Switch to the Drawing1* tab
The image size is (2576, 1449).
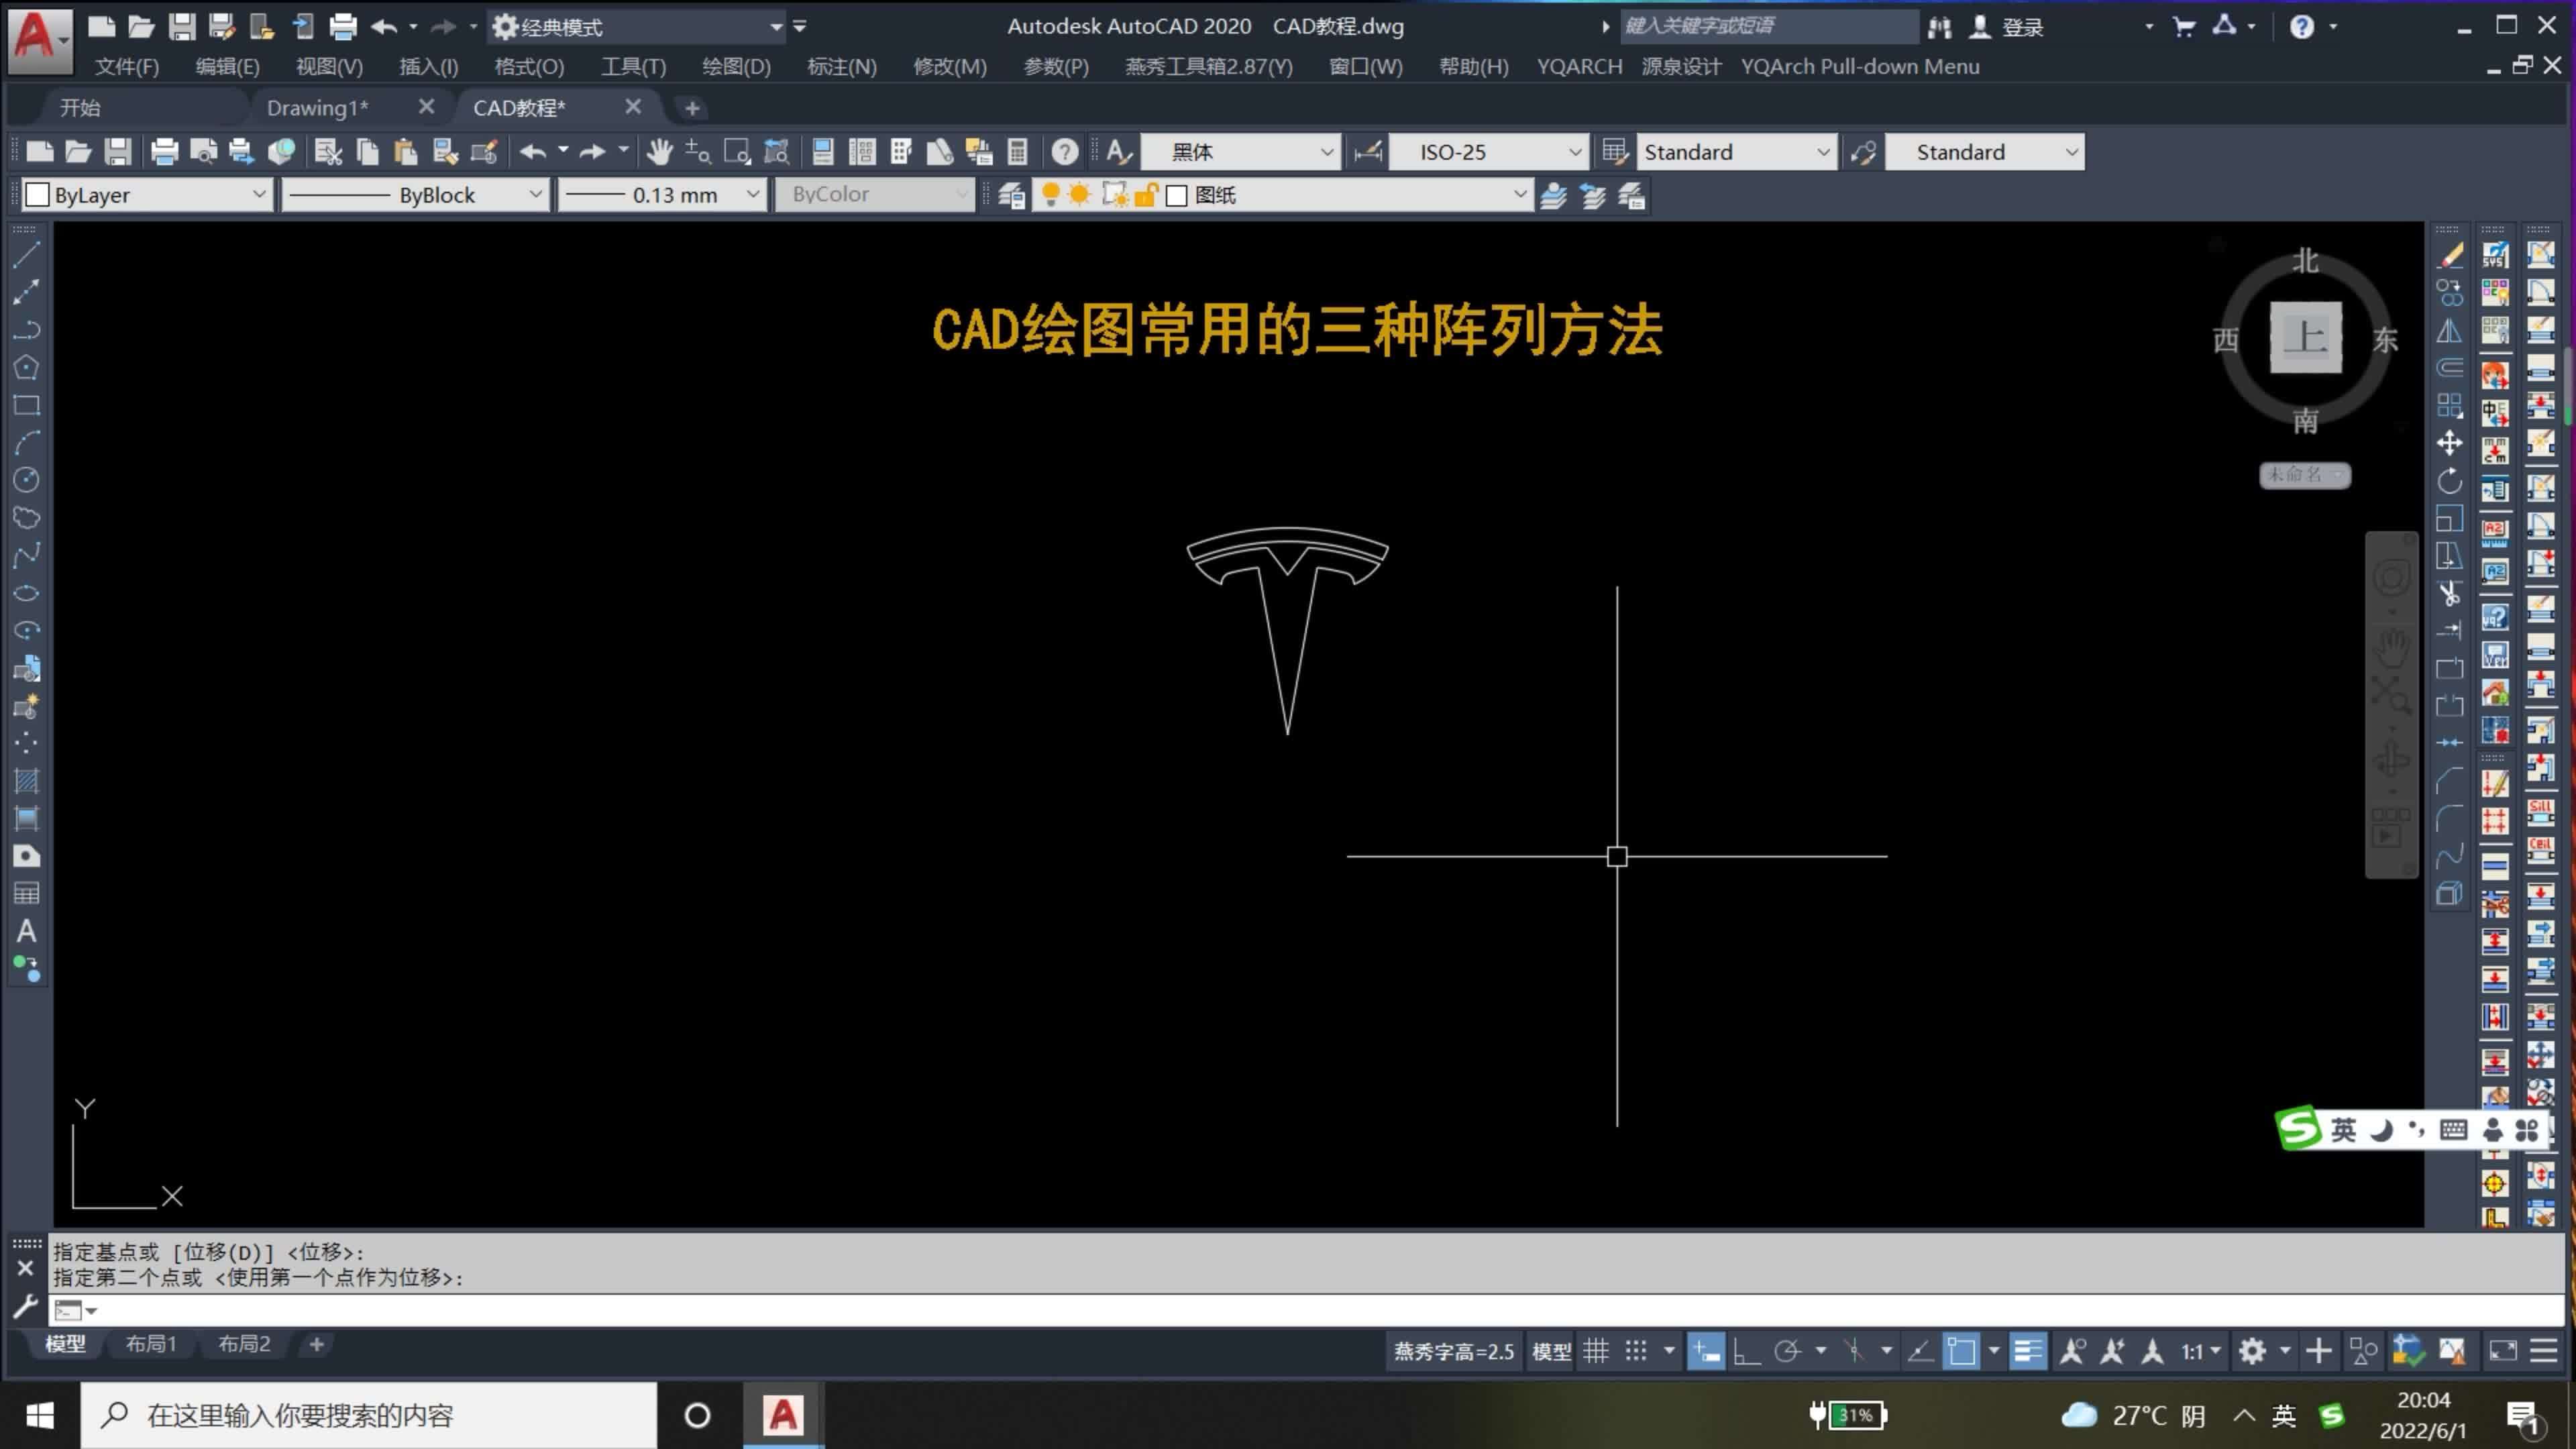[317, 108]
